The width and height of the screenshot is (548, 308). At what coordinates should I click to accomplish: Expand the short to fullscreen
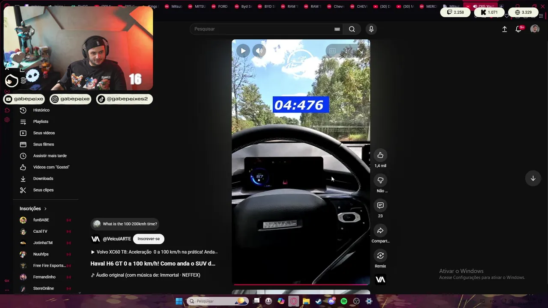(360, 51)
